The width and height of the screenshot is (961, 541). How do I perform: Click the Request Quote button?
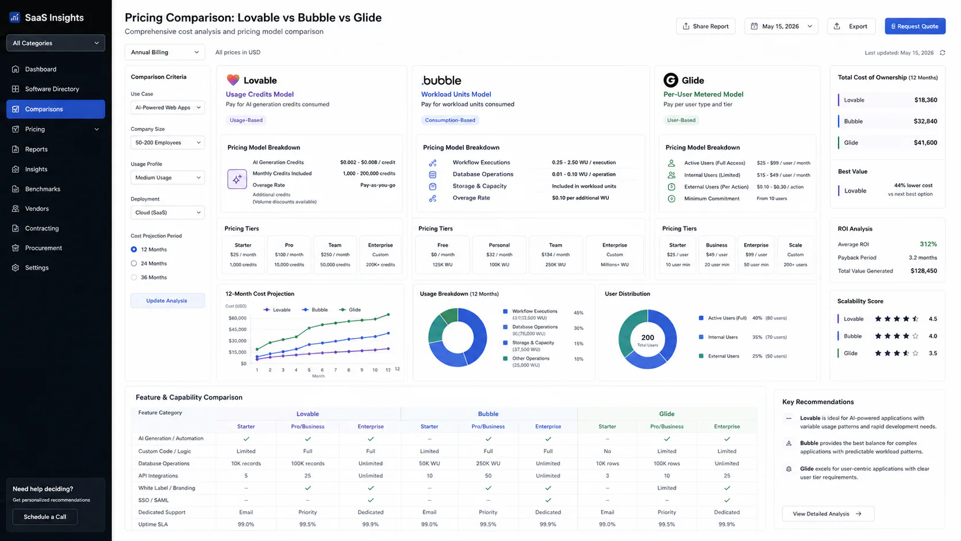coord(915,26)
